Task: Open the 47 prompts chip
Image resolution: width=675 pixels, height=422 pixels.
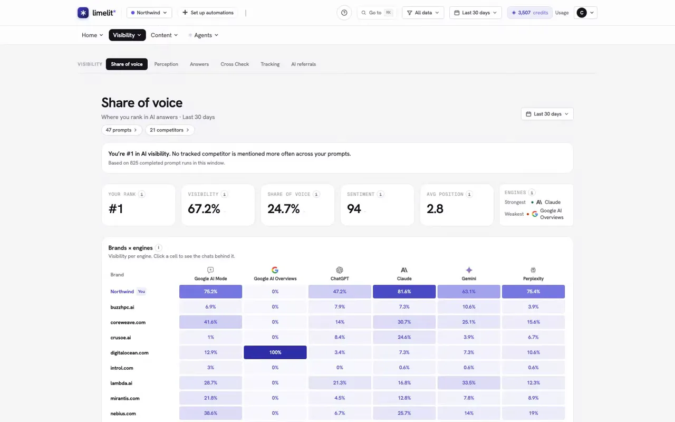Action: (121, 130)
